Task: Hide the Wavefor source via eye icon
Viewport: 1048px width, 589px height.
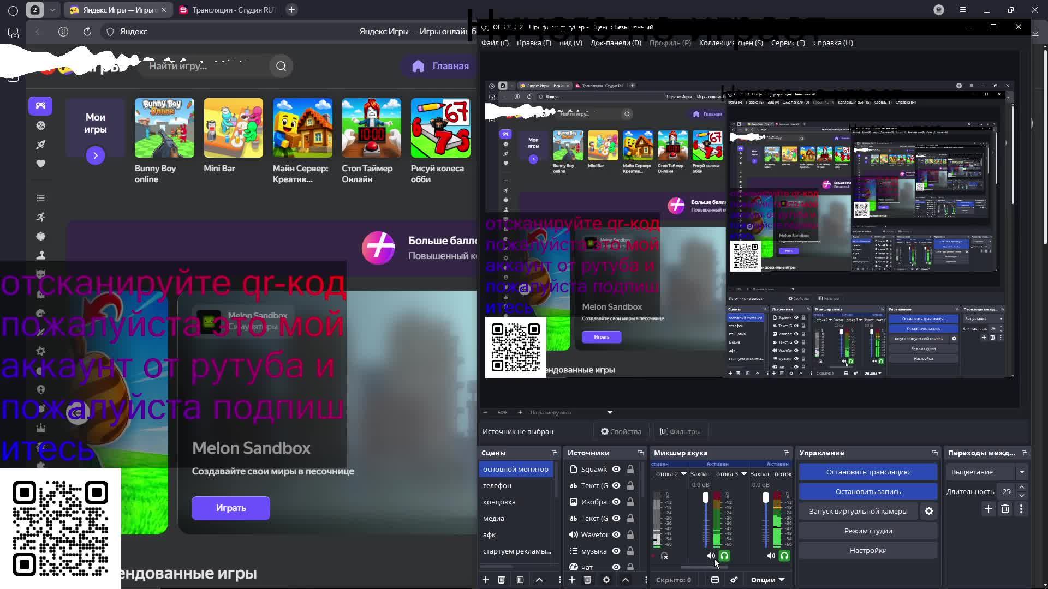Action: tap(616, 534)
